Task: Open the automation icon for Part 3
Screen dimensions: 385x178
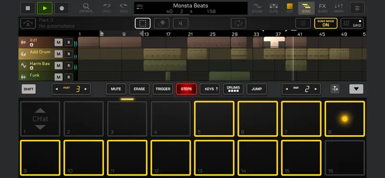Action: point(28,23)
